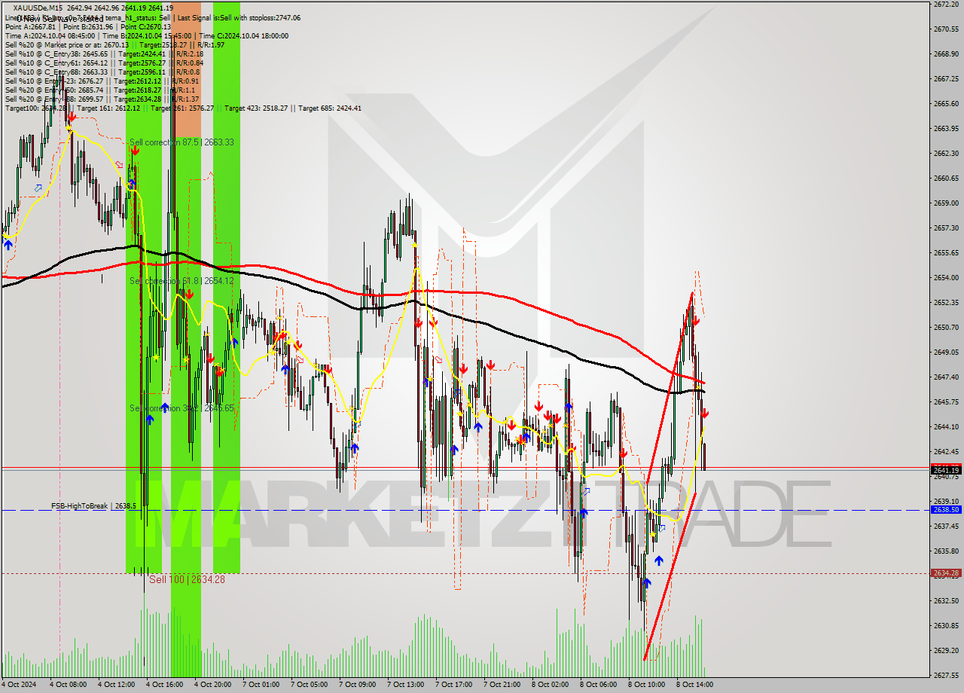Click the '8 Oct 14:00' time label

(695, 685)
